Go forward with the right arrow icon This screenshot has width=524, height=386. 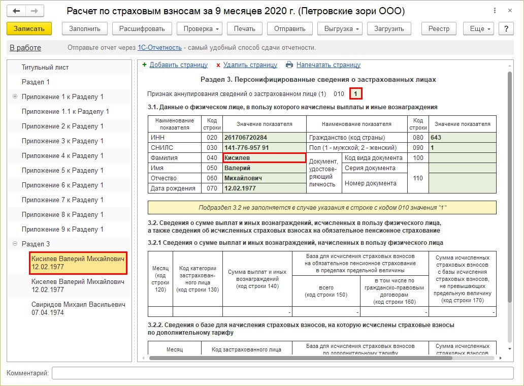point(35,11)
